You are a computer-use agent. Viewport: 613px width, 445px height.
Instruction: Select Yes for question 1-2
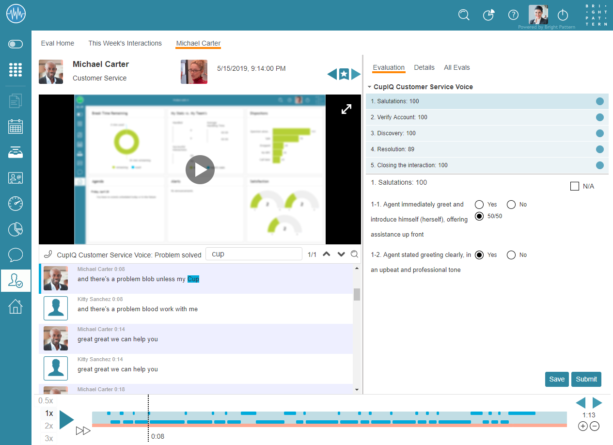(479, 255)
